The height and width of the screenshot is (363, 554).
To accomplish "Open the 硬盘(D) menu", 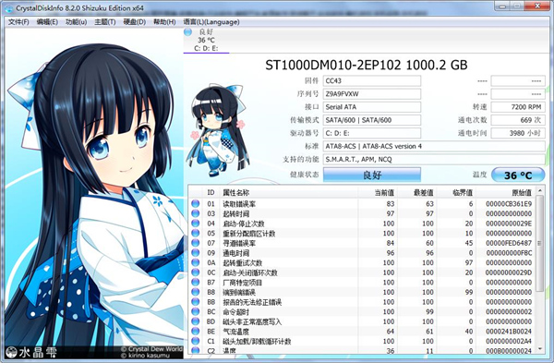I will pyautogui.click(x=134, y=22).
